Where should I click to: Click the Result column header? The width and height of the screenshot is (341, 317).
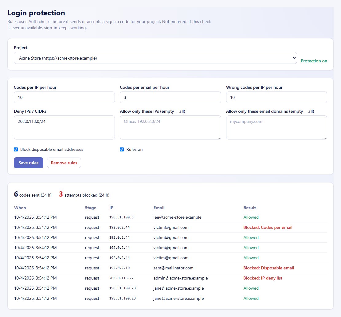click(x=250, y=208)
